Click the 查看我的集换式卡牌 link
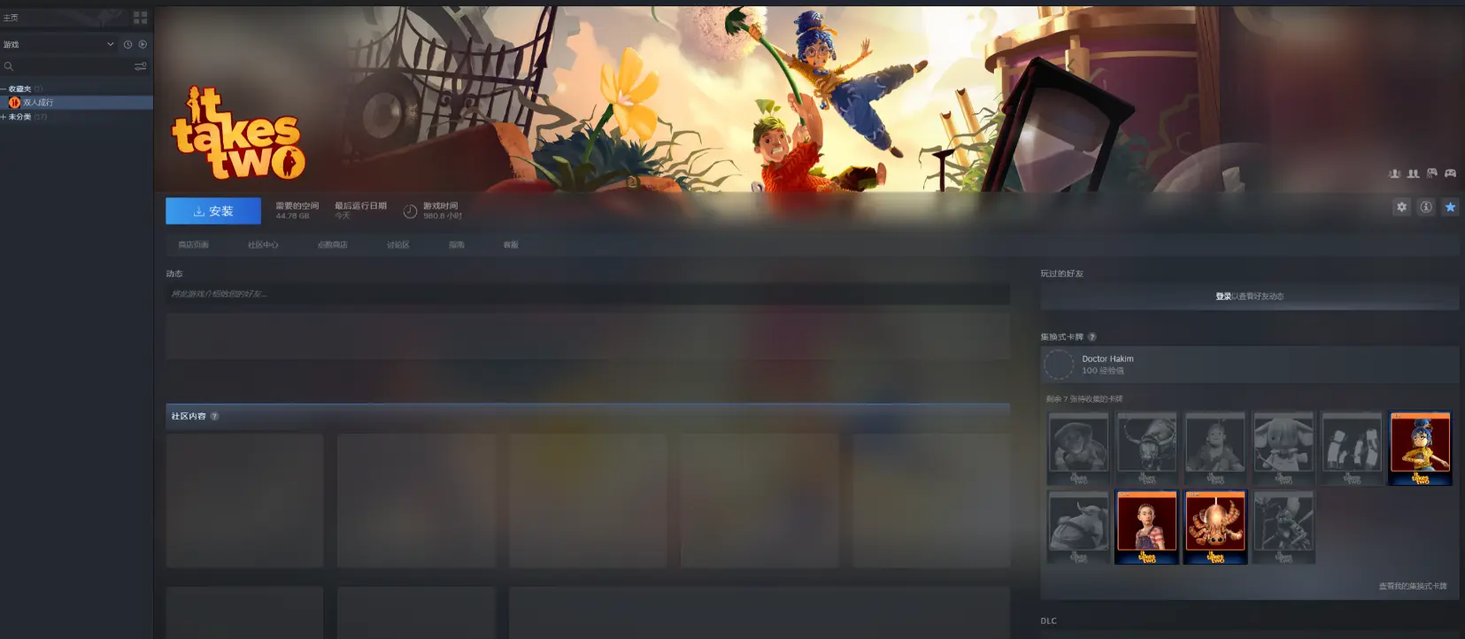 click(1413, 586)
